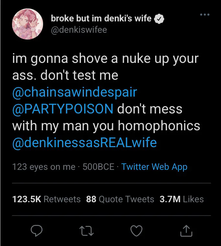The image size is (221, 246).
Task: Click the 500BCE date text
Action: (x=99, y=167)
